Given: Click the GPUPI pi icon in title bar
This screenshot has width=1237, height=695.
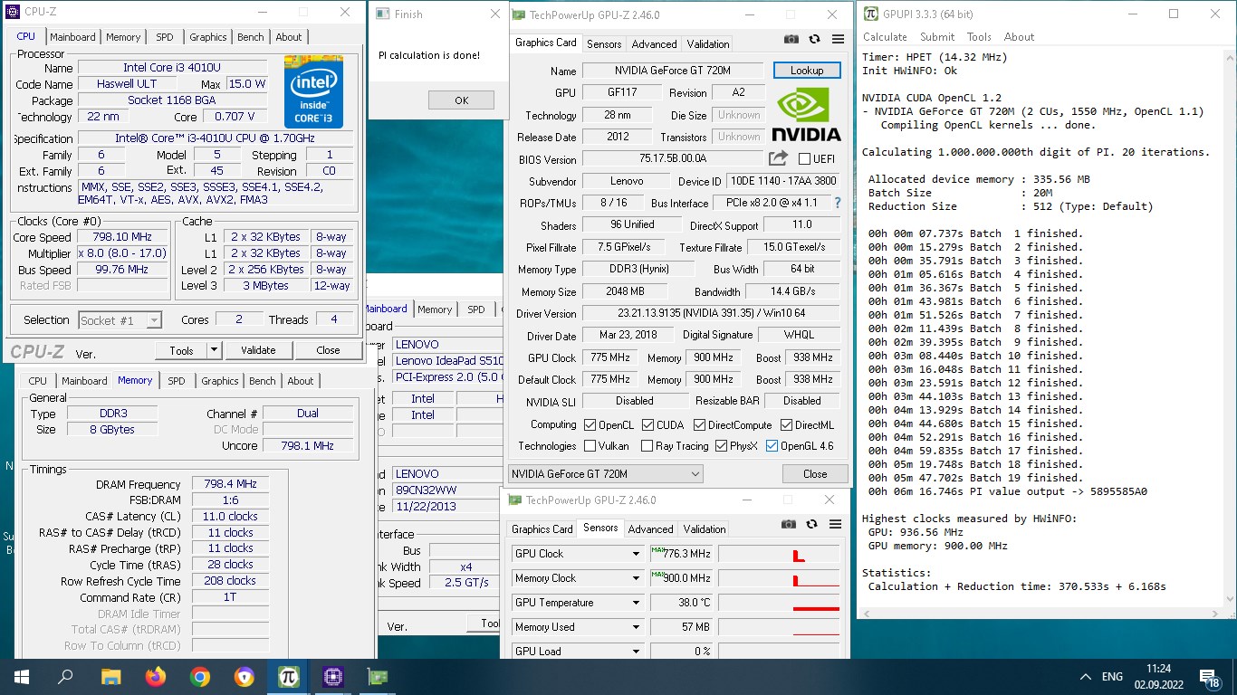Looking at the screenshot, I should 871,14.
